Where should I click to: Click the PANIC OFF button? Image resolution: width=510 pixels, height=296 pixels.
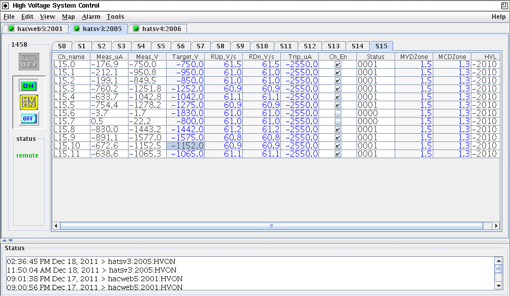point(29,62)
